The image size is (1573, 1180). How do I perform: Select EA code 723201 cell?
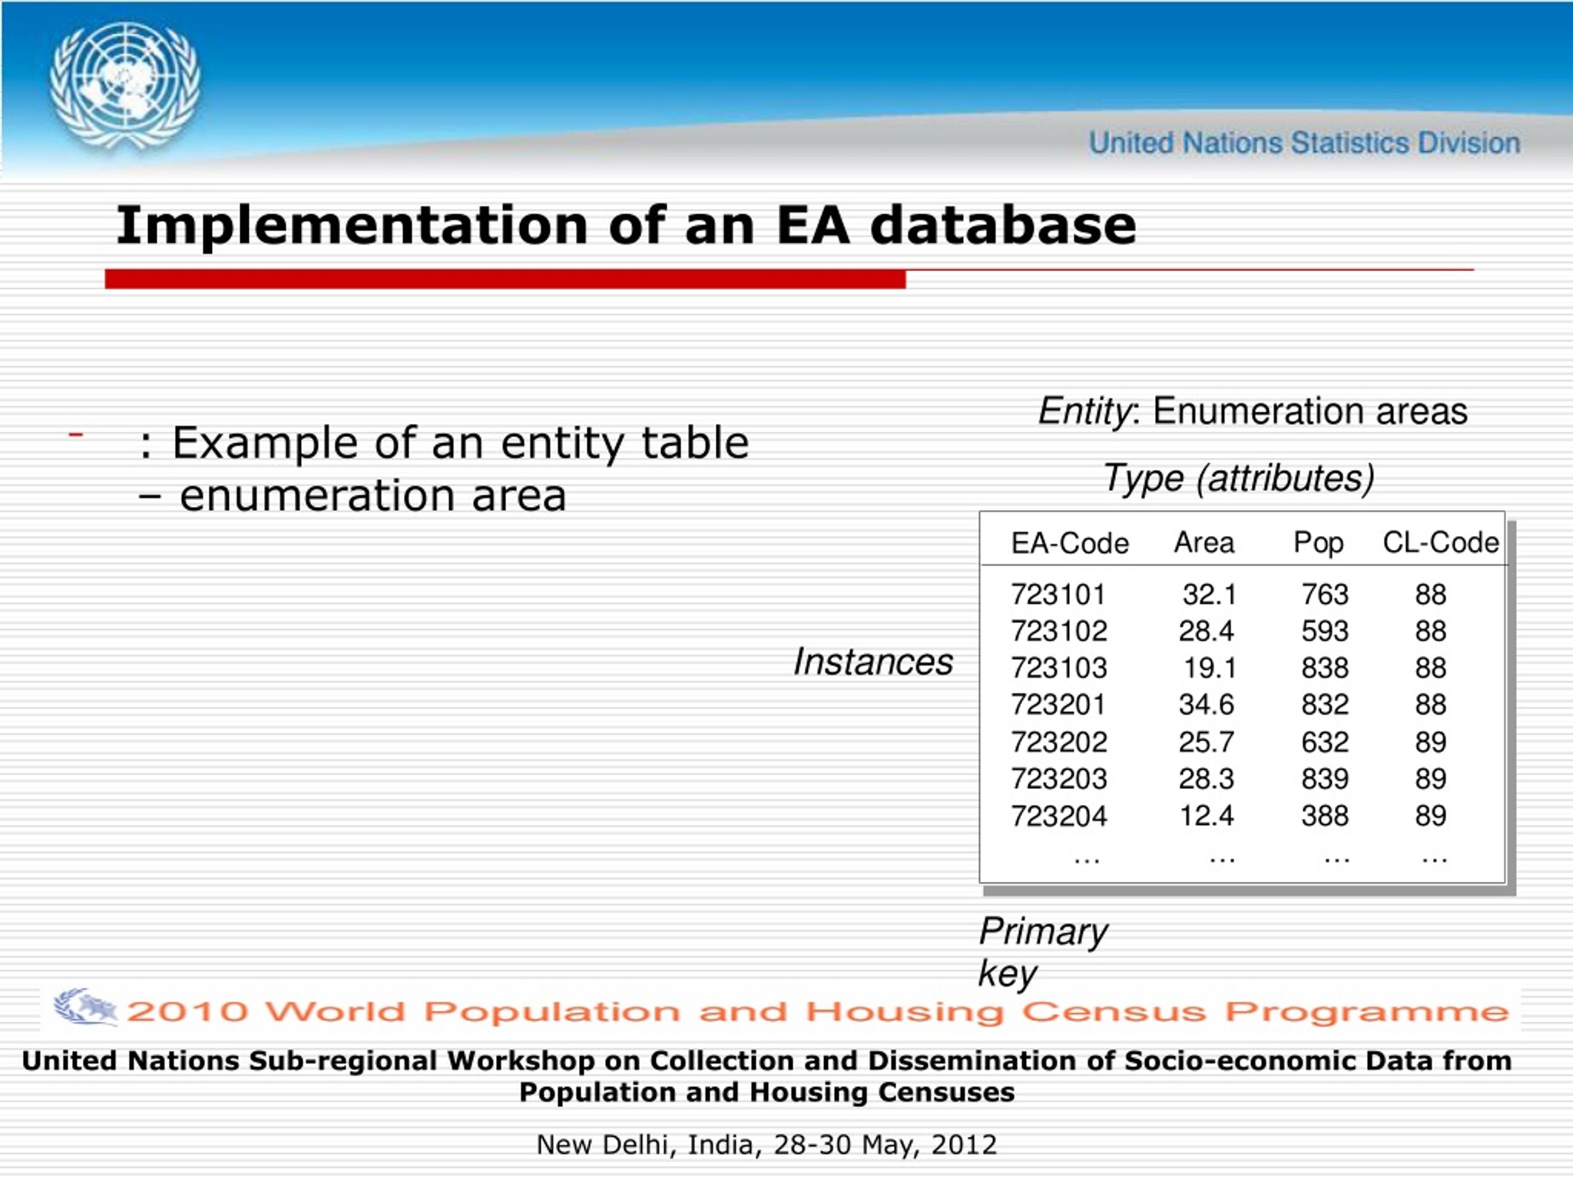[1058, 705]
